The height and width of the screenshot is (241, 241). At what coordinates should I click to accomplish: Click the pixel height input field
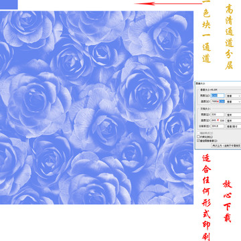tap(218, 101)
